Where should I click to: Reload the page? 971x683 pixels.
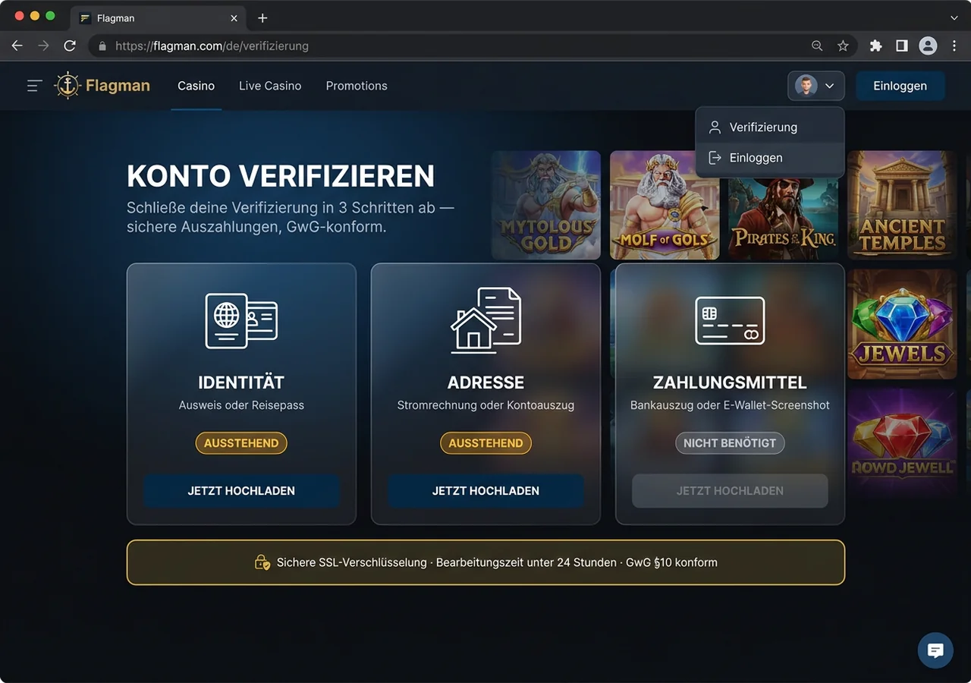coord(70,46)
